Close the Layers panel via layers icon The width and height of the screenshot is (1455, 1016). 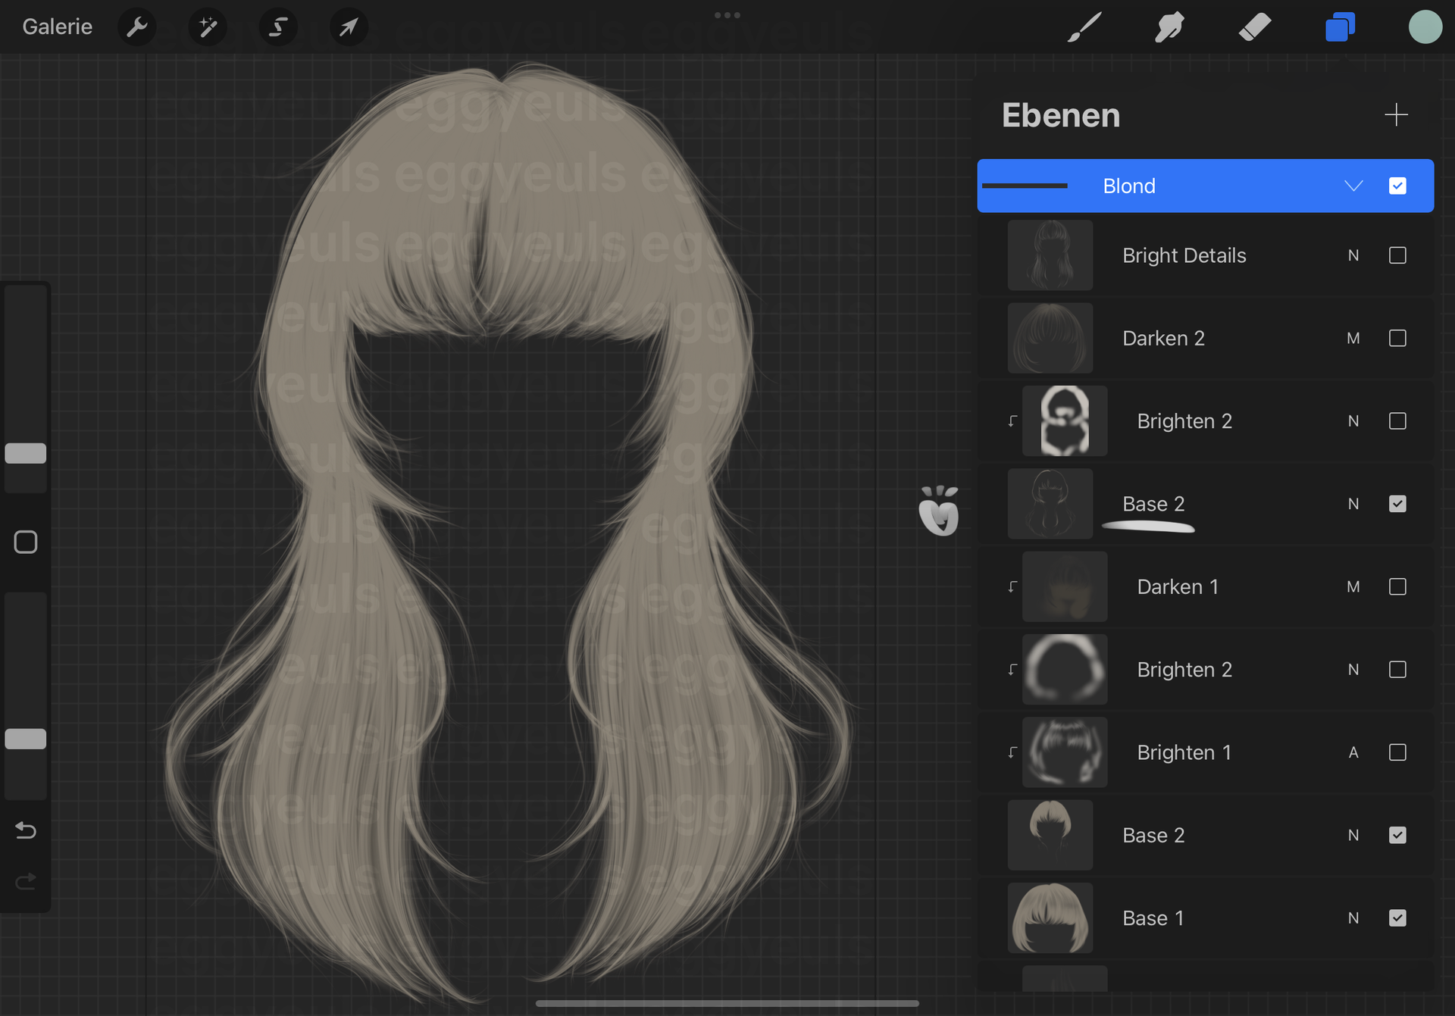1340,27
